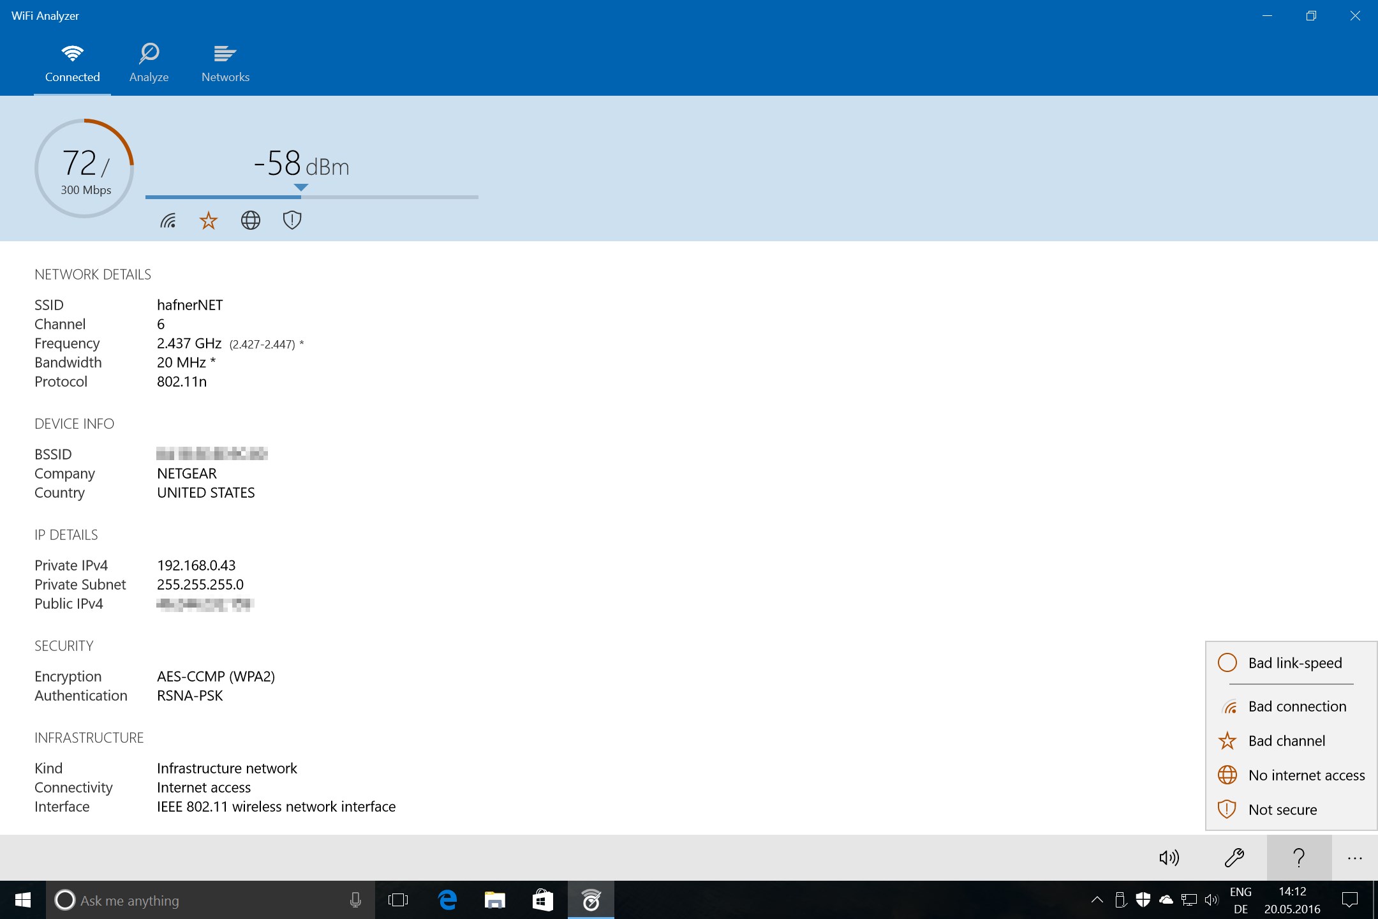Open Microsoft Edge from the taskbar
1378x919 pixels.
447,900
